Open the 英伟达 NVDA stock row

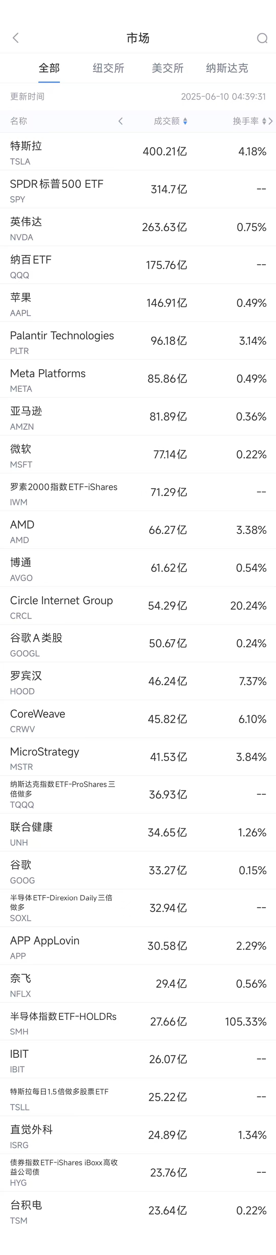138,228
